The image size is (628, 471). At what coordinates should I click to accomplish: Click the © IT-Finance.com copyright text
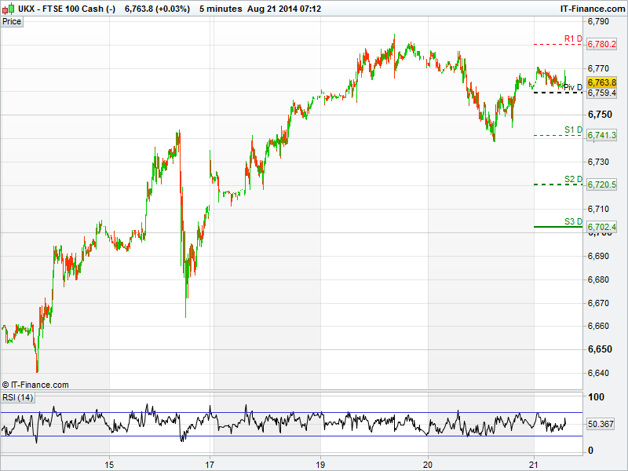tap(36, 385)
